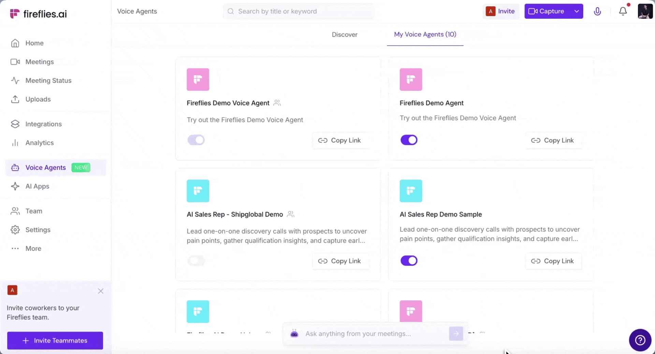
Task: Click the Fireflies Demo Voice Agent pink icon
Action: [x=198, y=79]
